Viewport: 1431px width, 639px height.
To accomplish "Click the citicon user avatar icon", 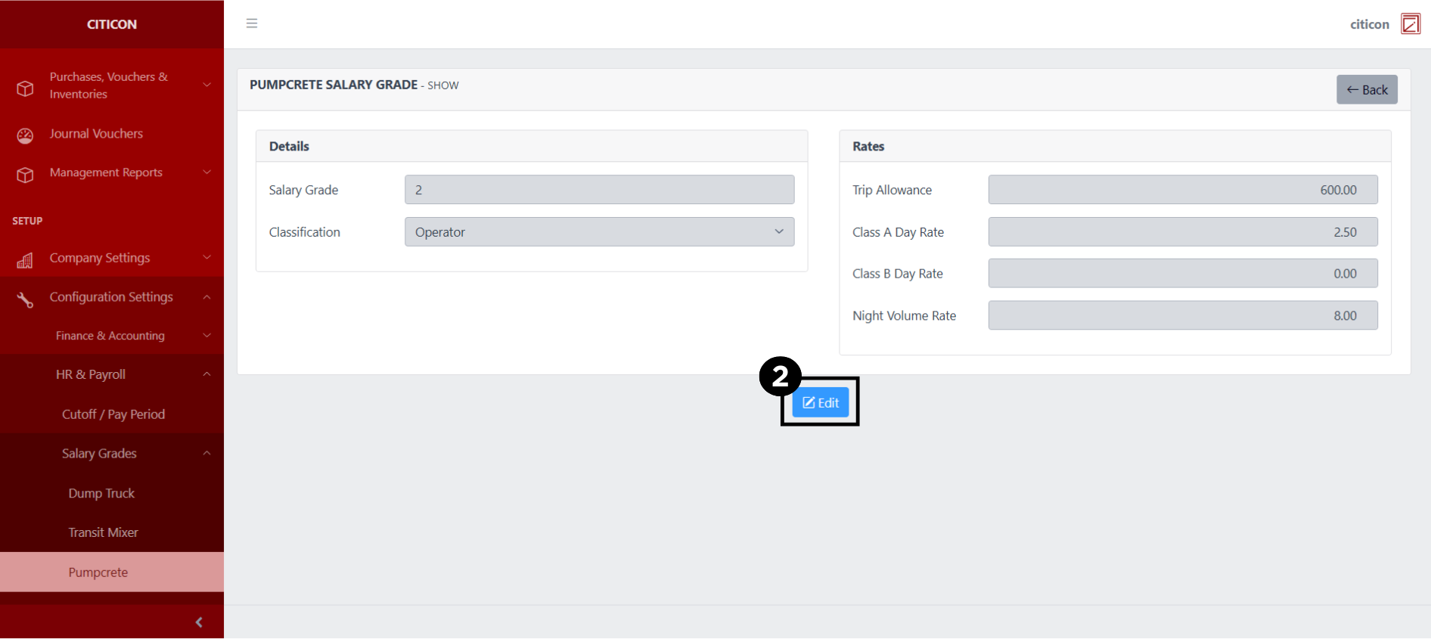I will (1410, 24).
